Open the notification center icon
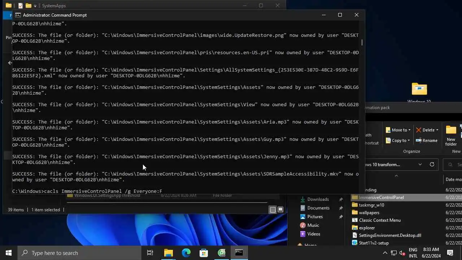Screen dimensions: 462x260 [450, 253]
